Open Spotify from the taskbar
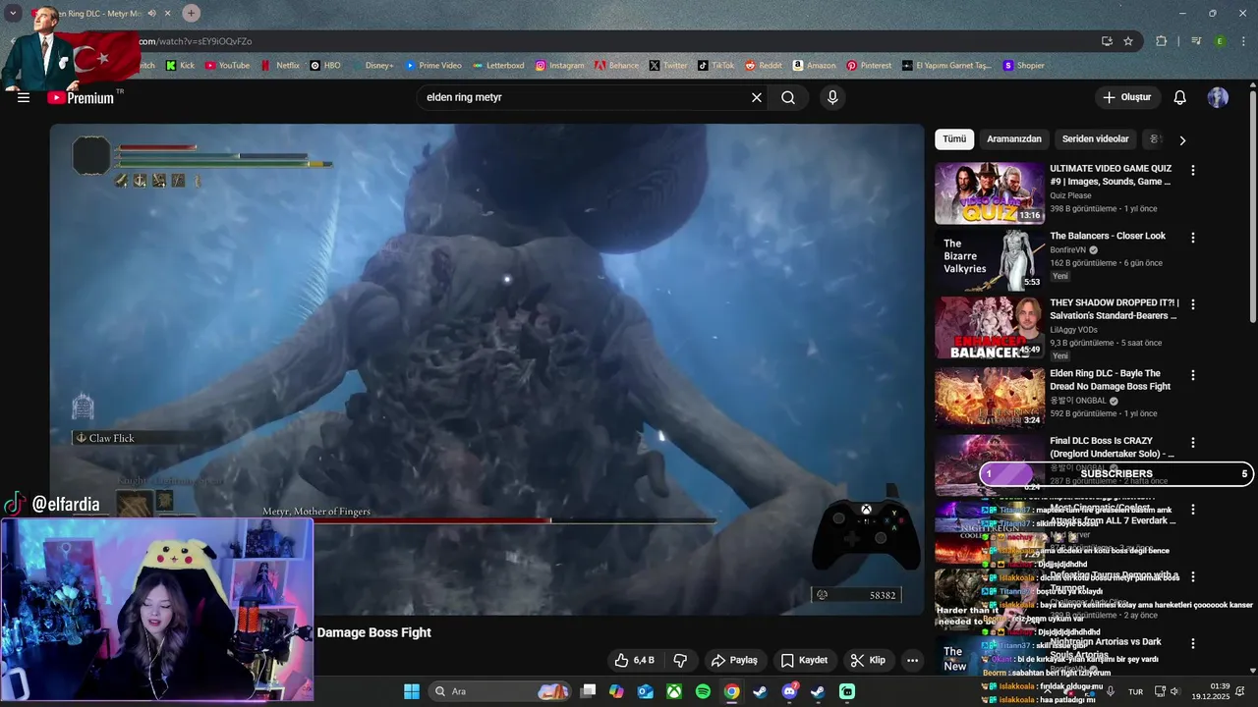The image size is (1258, 707). 703,691
